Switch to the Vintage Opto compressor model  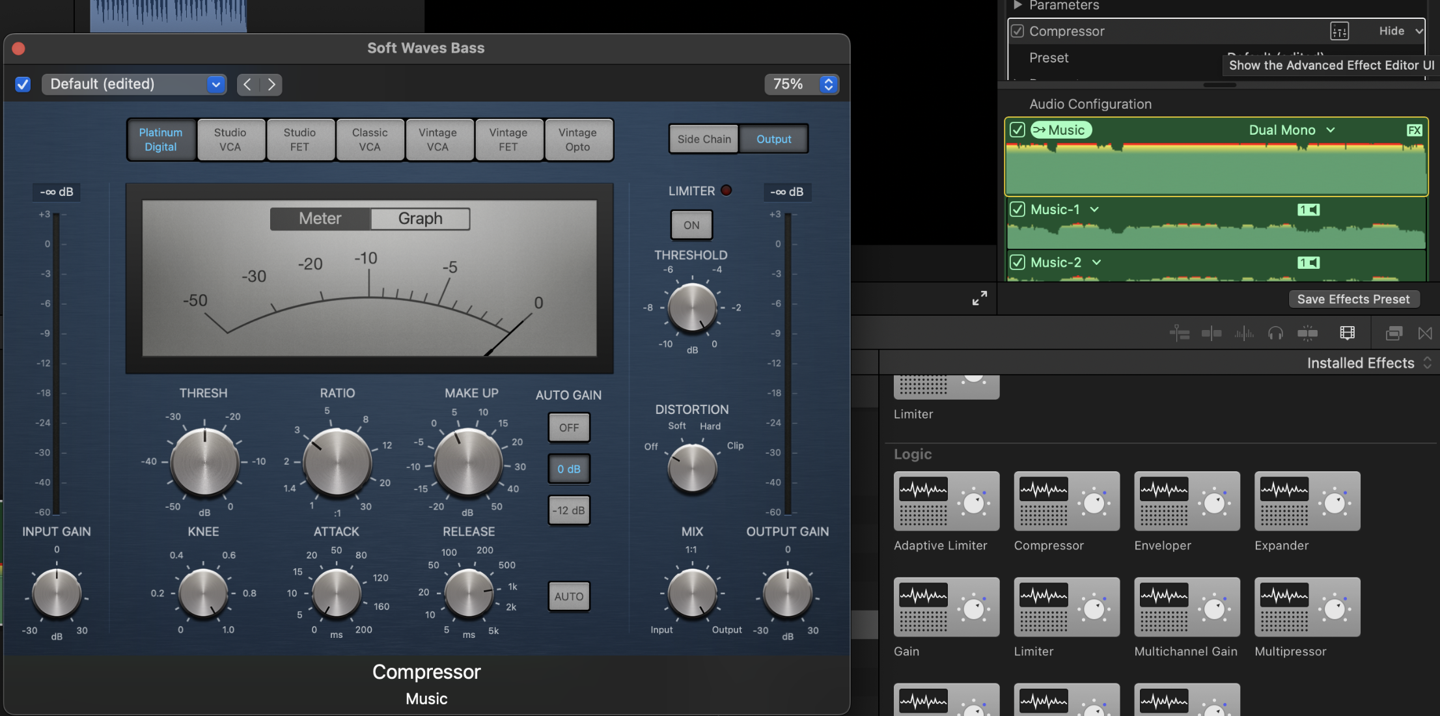point(577,139)
